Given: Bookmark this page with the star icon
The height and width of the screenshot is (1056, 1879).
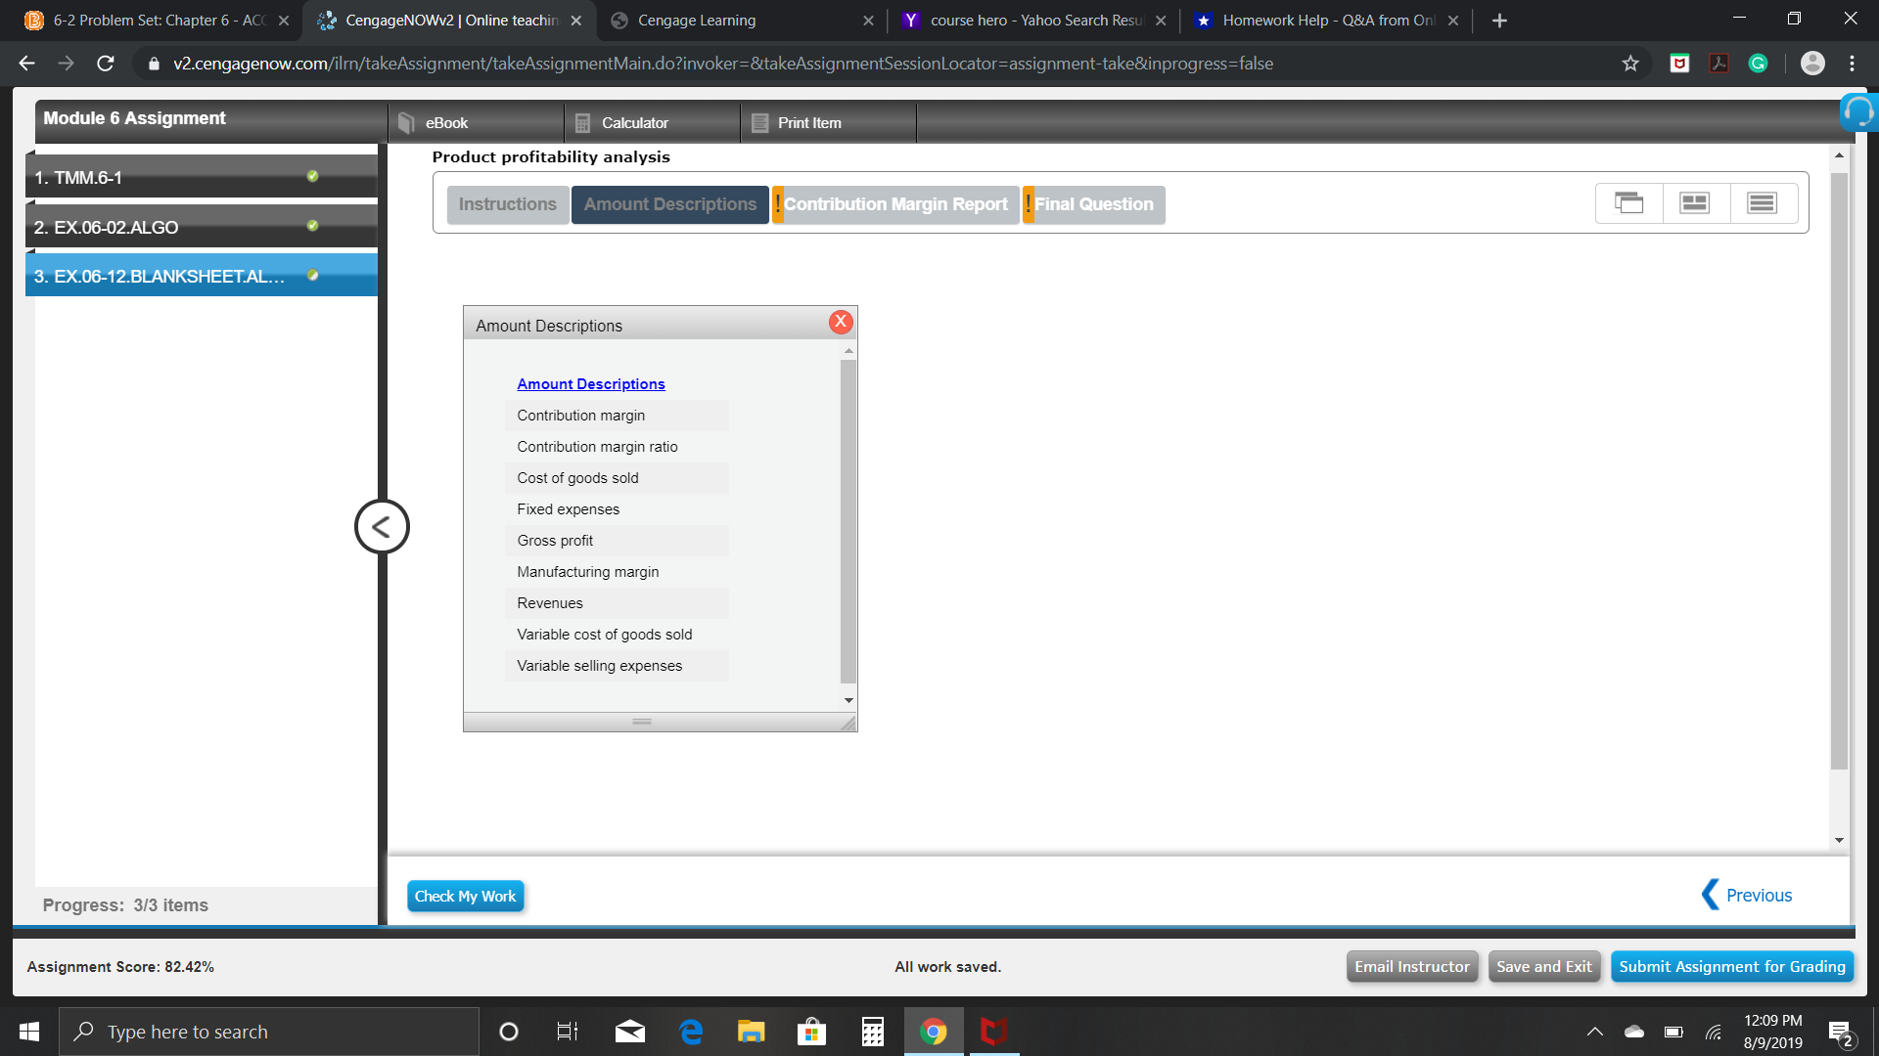Looking at the screenshot, I should coord(1630,63).
